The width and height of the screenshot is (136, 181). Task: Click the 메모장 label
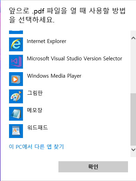coord(34,110)
